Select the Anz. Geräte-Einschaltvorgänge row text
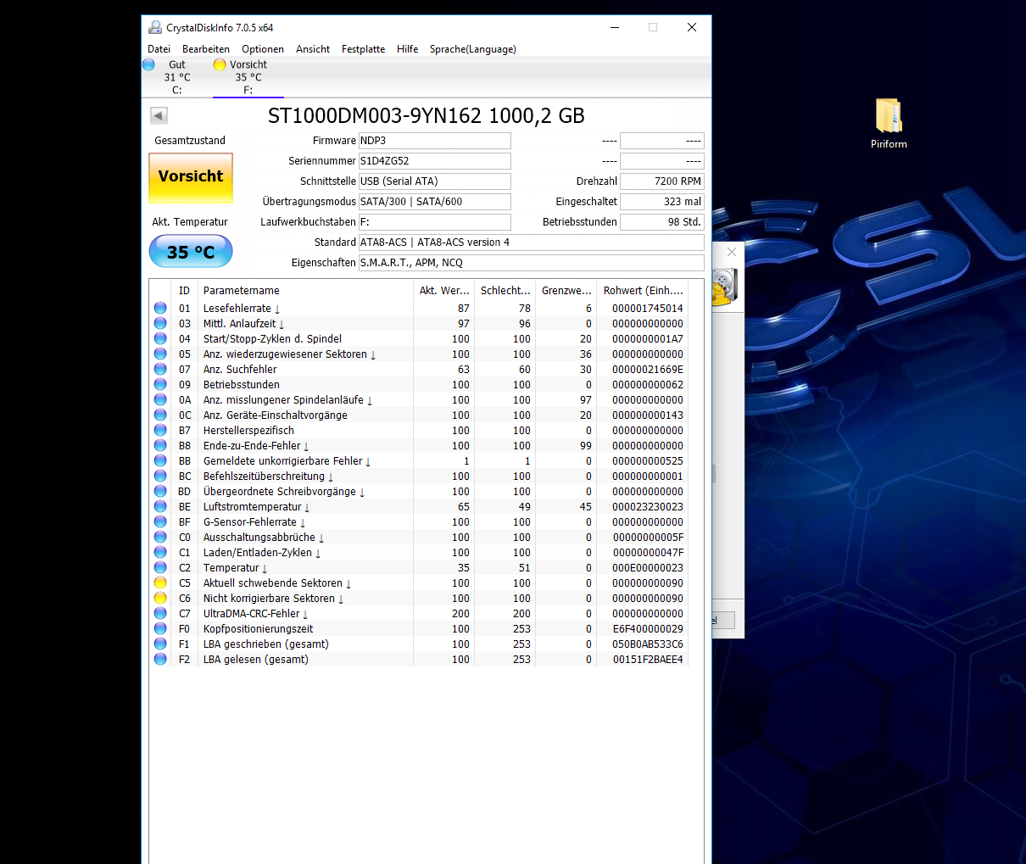The width and height of the screenshot is (1026, 864). pos(276,415)
